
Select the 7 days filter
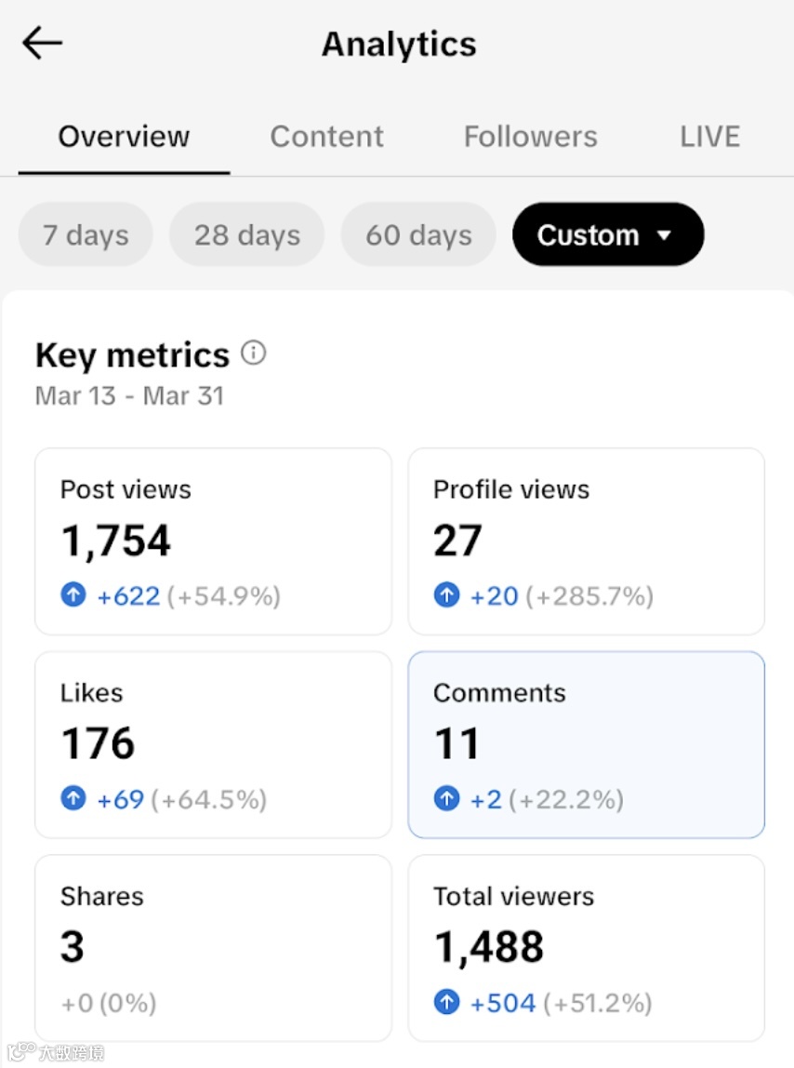tap(86, 234)
